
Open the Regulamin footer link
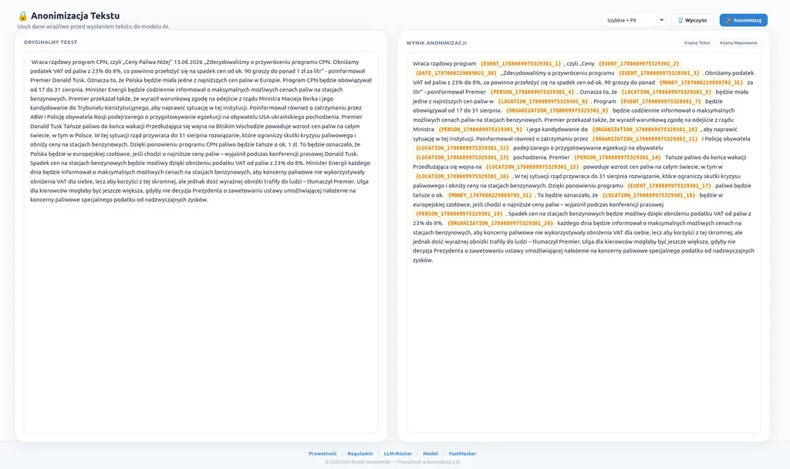coord(360,454)
